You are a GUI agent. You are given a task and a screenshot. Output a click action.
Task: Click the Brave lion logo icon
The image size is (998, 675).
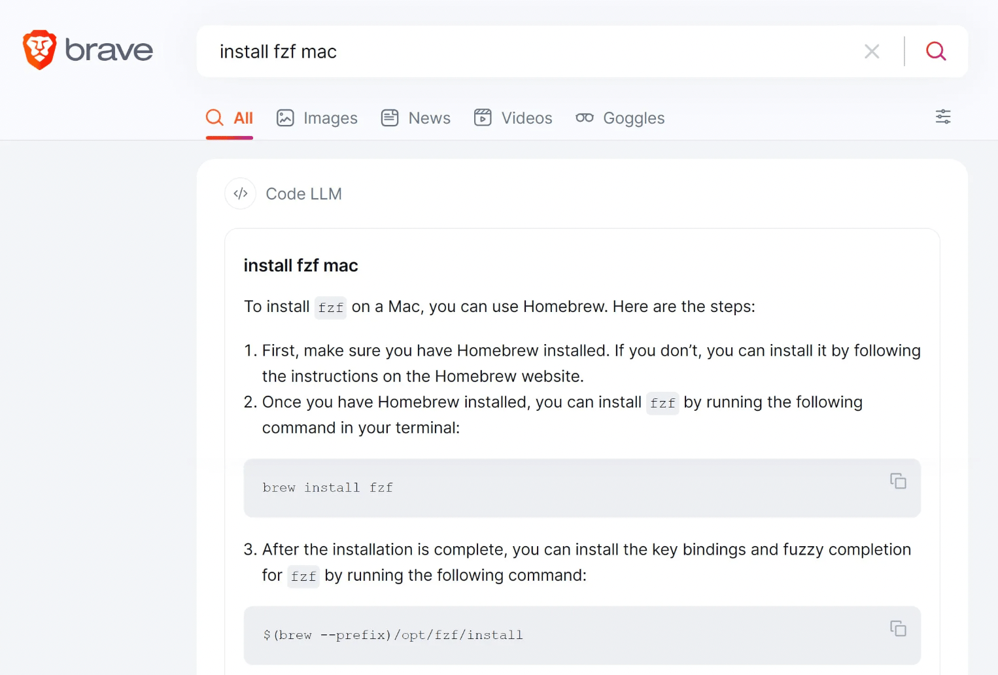[39, 50]
